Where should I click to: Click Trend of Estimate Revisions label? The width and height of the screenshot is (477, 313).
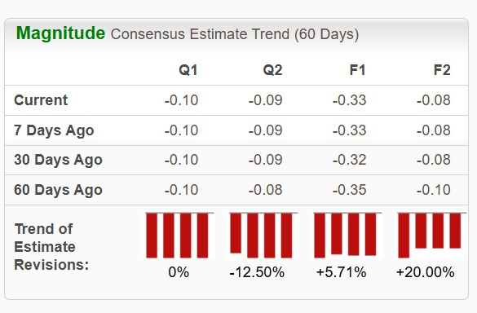[x=51, y=247]
